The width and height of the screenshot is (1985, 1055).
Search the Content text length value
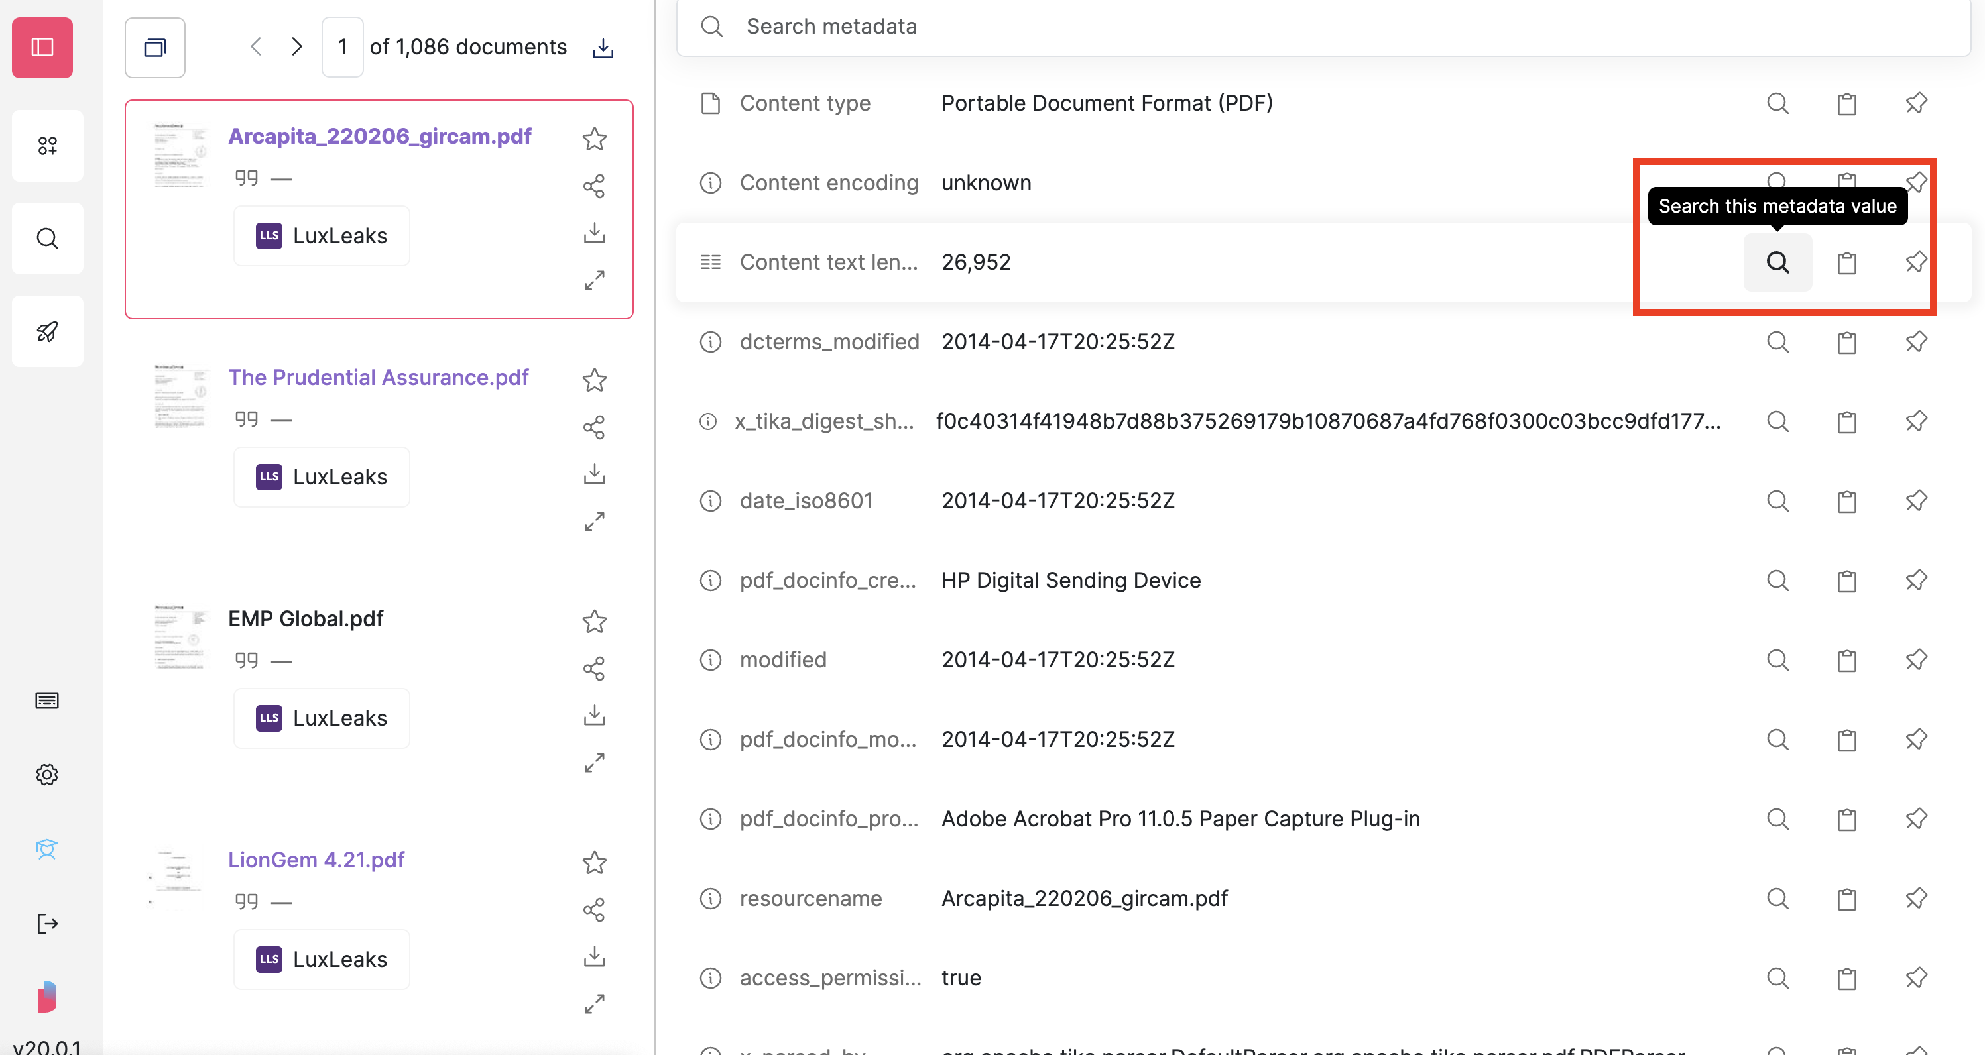1777,262
